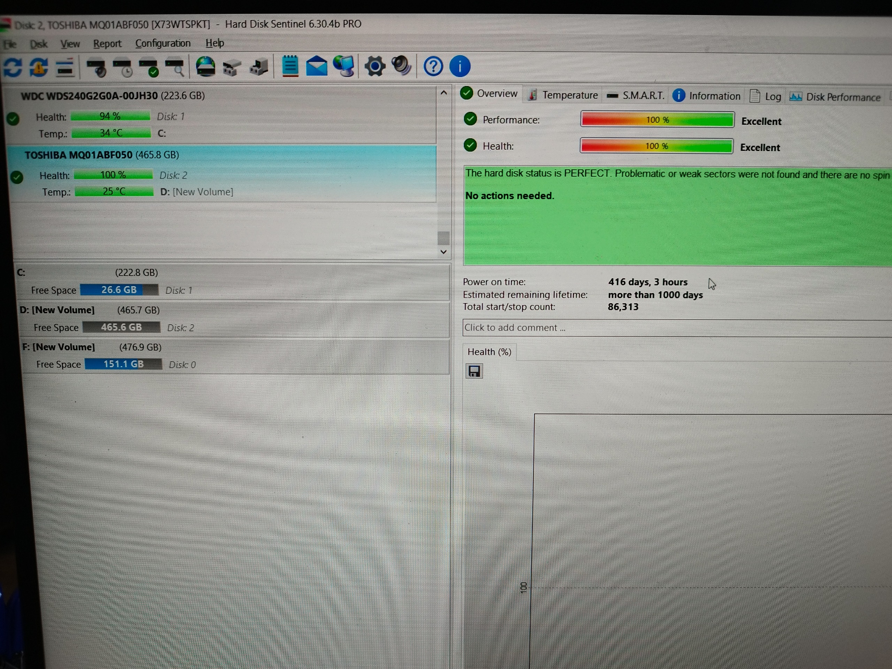Click the disk list scrollbar thumb
Viewport: 892px width, 669px height.
pos(444,238)
